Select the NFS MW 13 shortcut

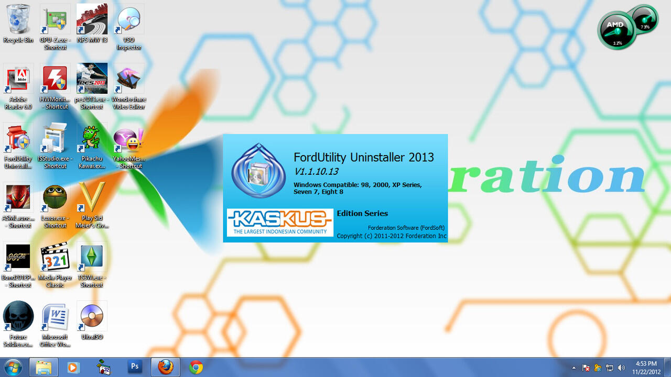[x=92, y=24]
